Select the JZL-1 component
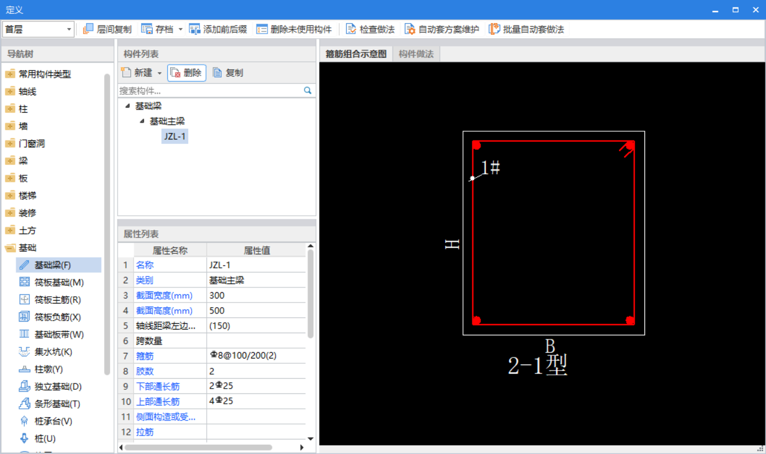Screen dimensions: 766x454 coord(175,136)
